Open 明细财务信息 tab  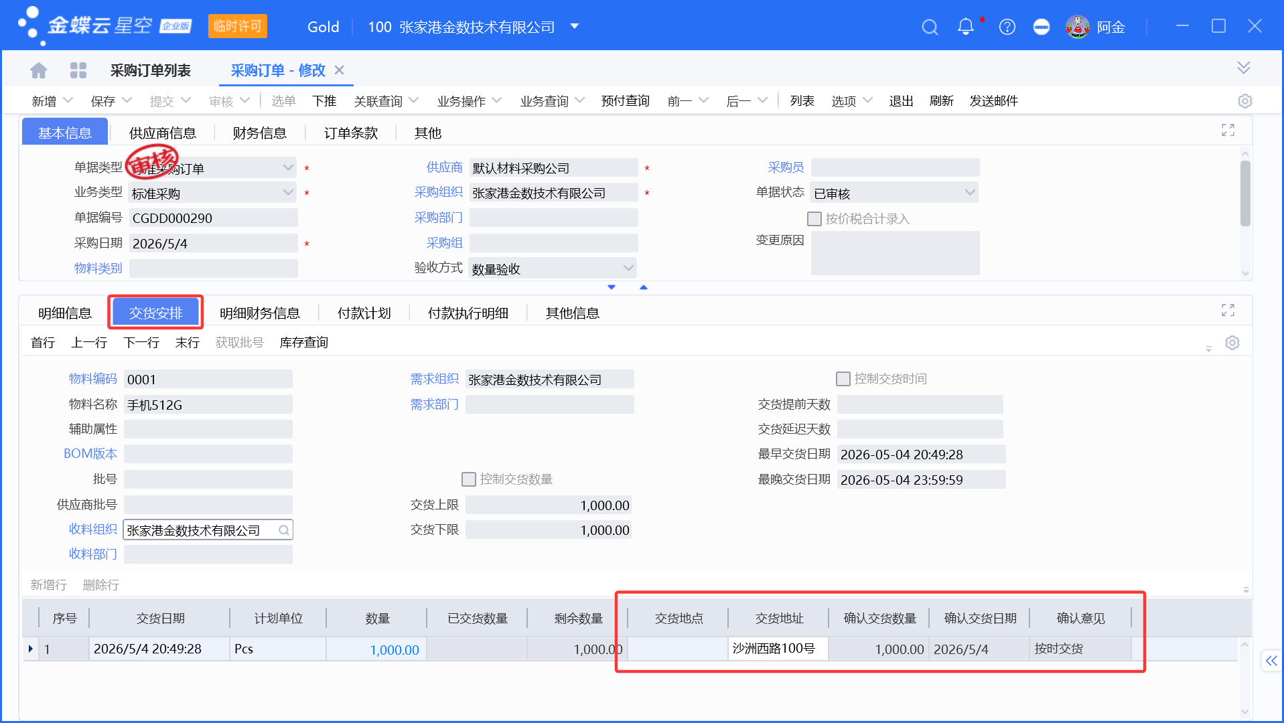click(x=260, y=313)
